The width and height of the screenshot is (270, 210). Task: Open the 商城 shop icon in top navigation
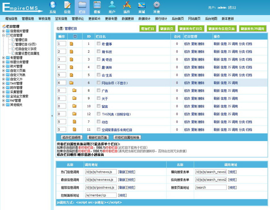(142, 5)
